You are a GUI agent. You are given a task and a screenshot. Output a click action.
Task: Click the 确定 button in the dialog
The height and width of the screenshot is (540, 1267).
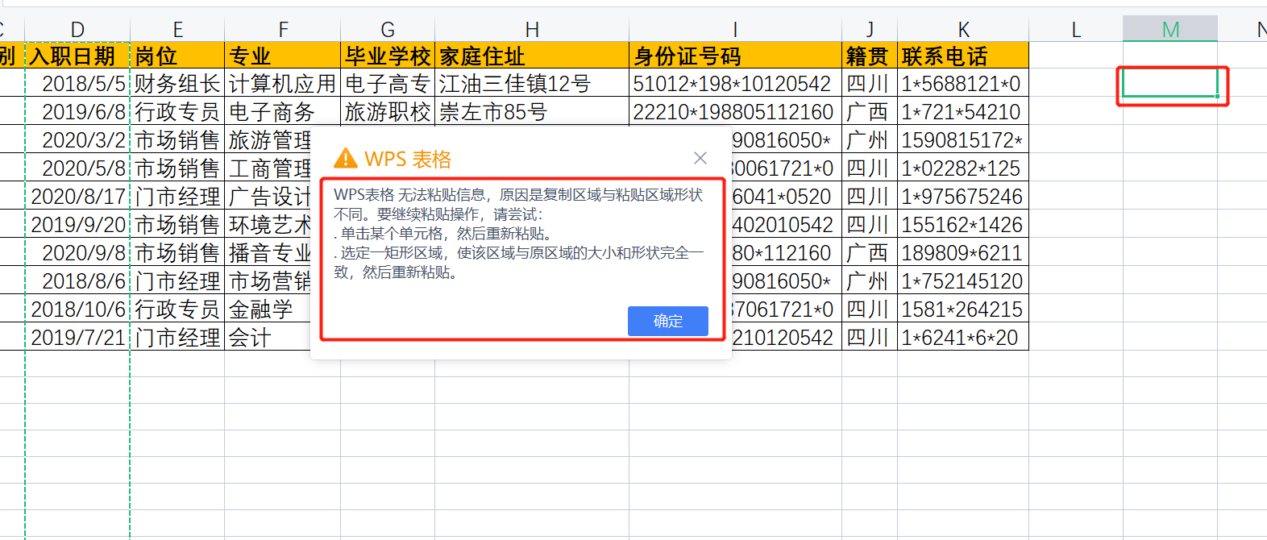[667, 321]
